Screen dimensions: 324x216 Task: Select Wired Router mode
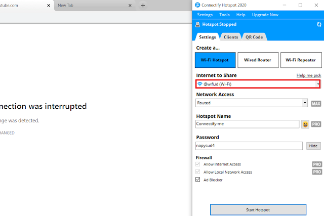[x=258, y=60]
